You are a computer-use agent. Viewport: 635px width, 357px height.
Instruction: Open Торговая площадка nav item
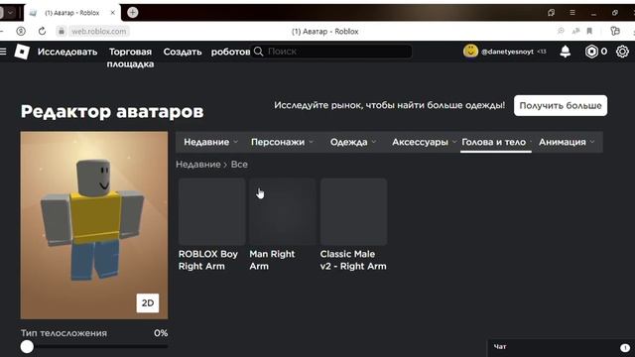130,58
